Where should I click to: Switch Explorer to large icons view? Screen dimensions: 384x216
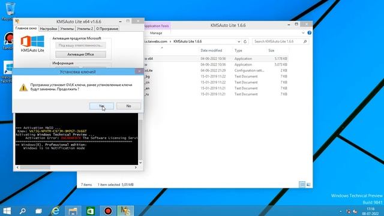[308, 184]
